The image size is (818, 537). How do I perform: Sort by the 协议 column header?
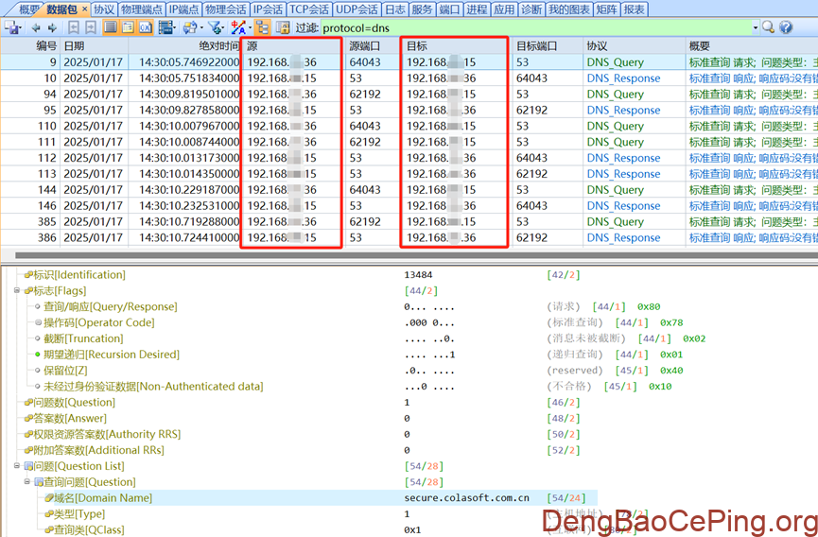tap(597, 45)
